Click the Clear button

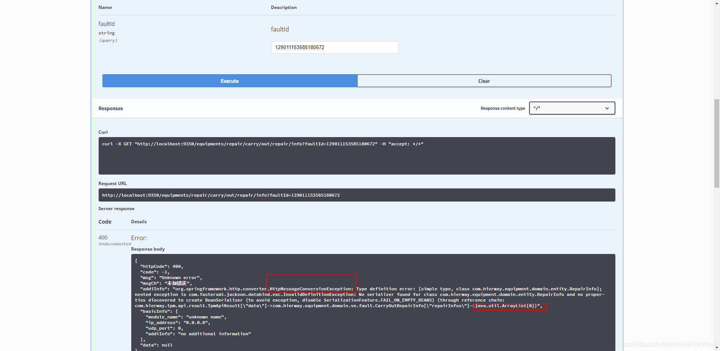pyautogui.click(x=484, y=81)
